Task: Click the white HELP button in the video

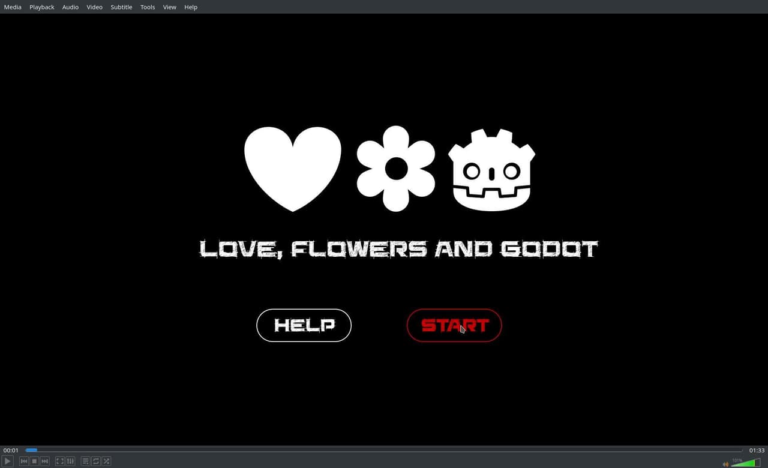Action: tap(304, 325)
